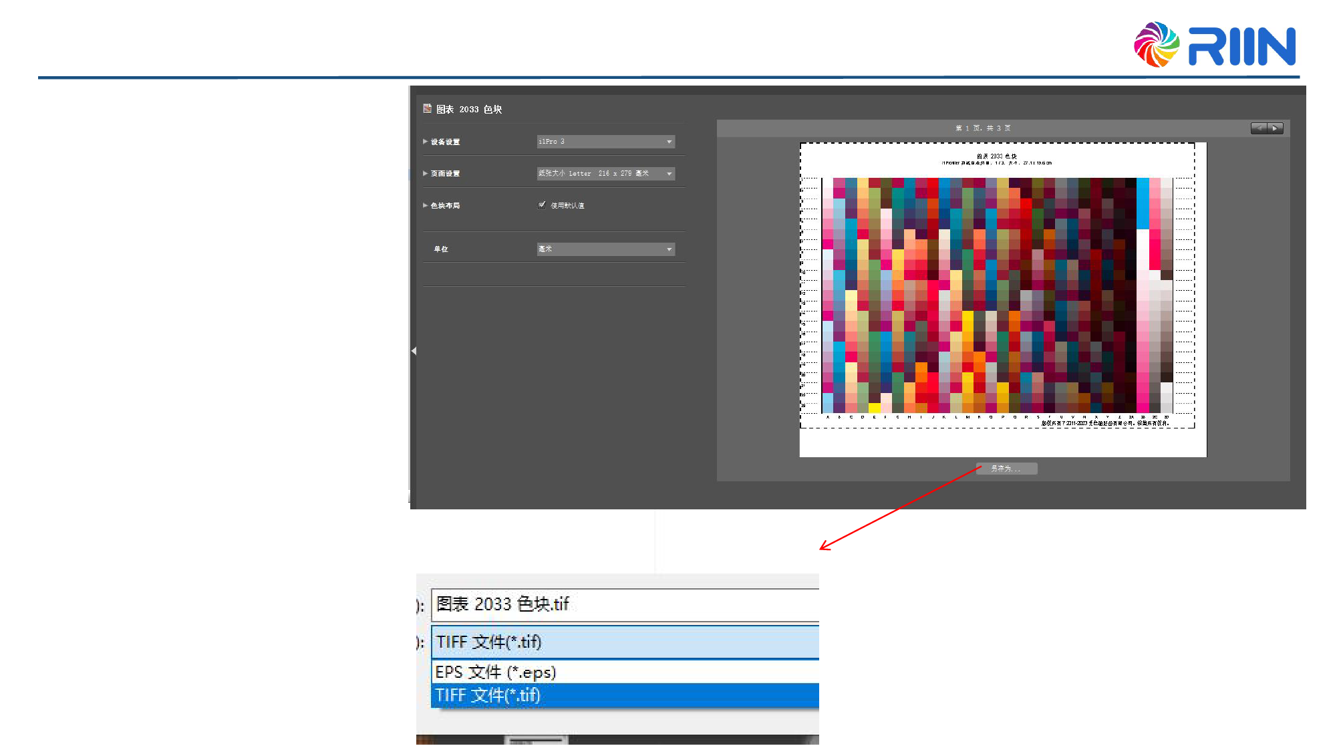This screenshot has width=1337, height=752.
Task: Go to the previous preview page arrow
Action: pyautogui.click(x=1259, y=128)
